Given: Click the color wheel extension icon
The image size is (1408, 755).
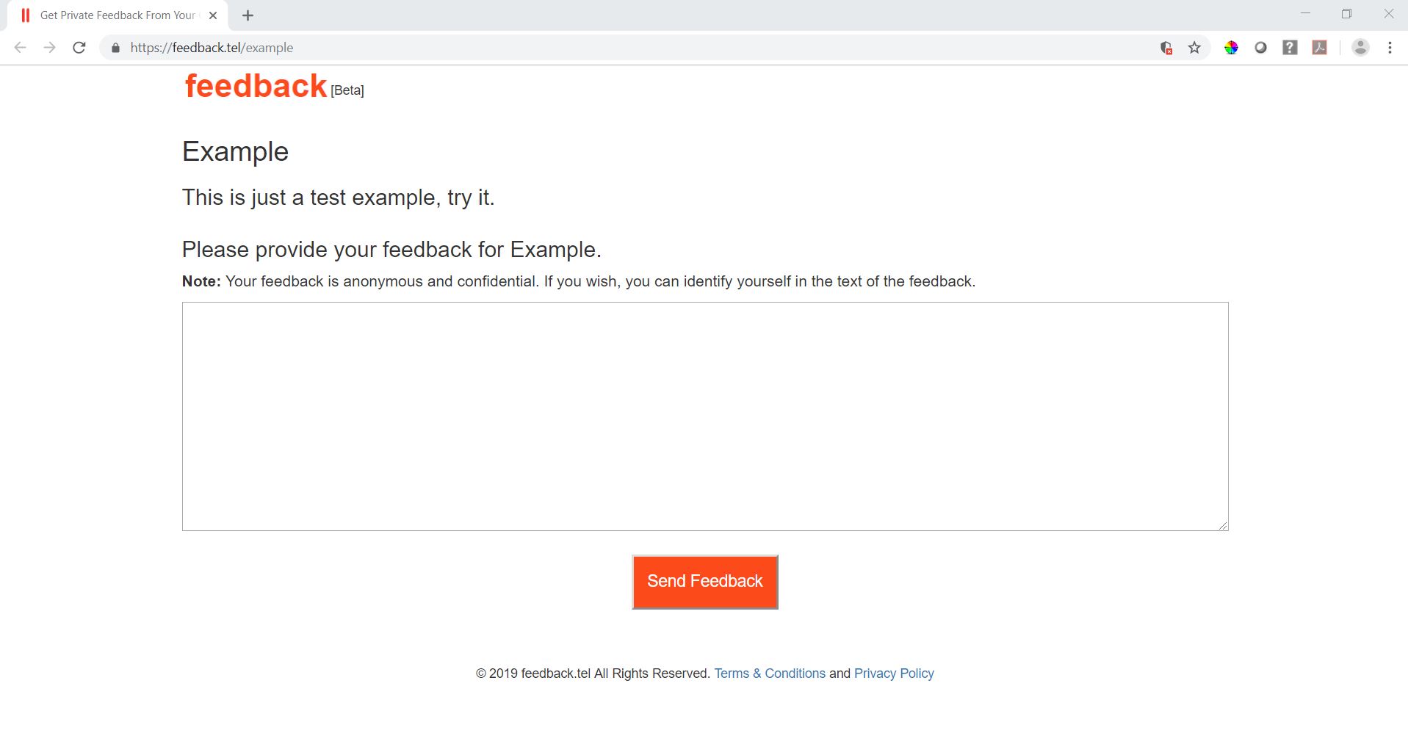Looking at the screenshot, I should [1231, 48].
